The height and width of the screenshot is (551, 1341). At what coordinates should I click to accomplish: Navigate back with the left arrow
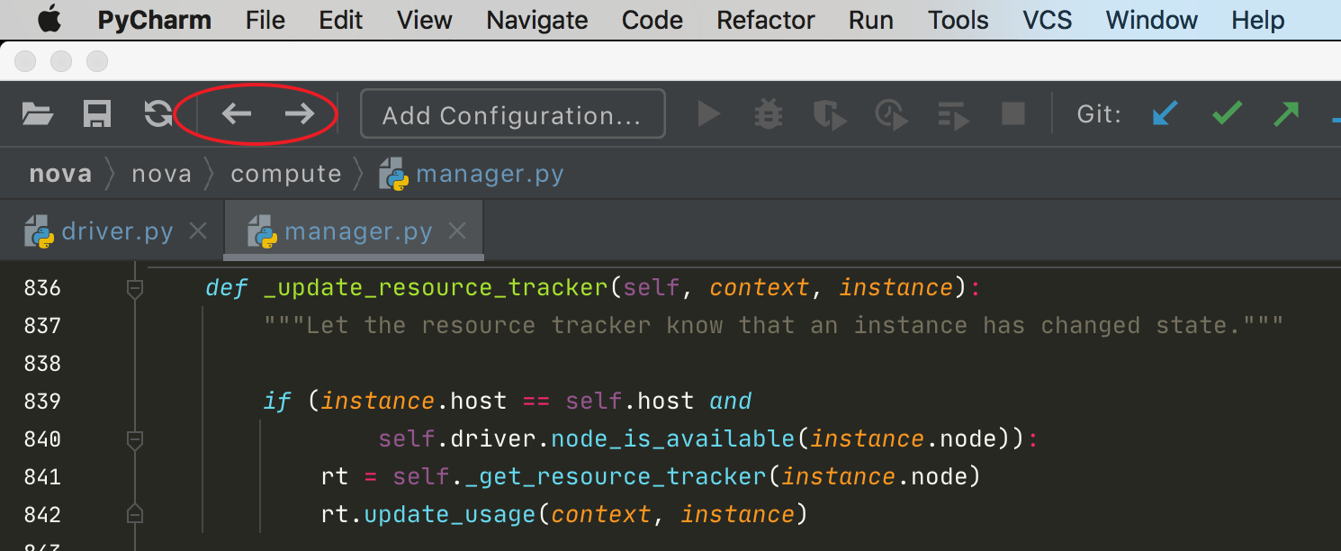click(237, 113)
